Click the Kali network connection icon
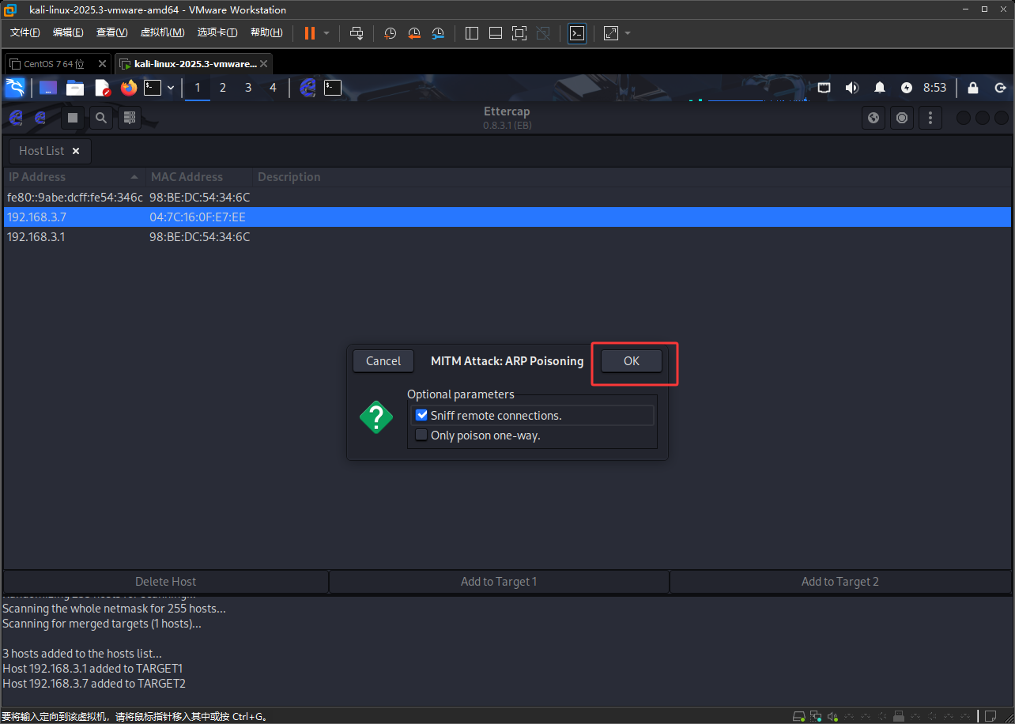 (824, 88)
